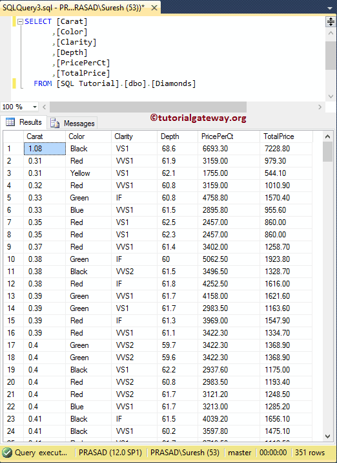Click the query editor scroll up arrow

tap(331, 34)
